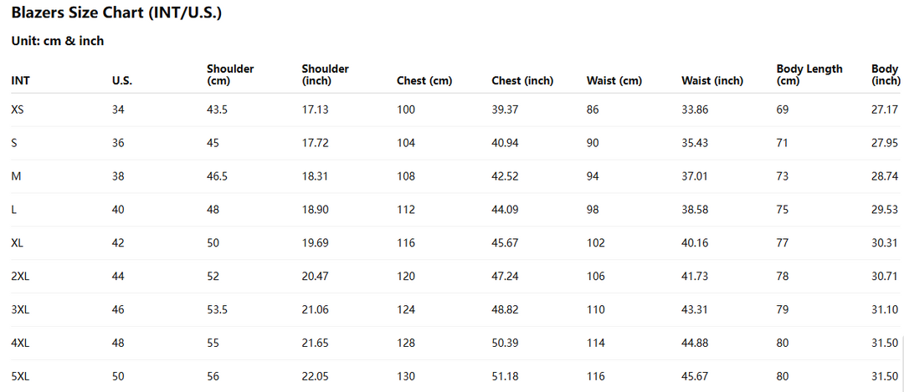Screen dimensions: 904x392
Task: Click the U.S. column header
Action: 122,81
